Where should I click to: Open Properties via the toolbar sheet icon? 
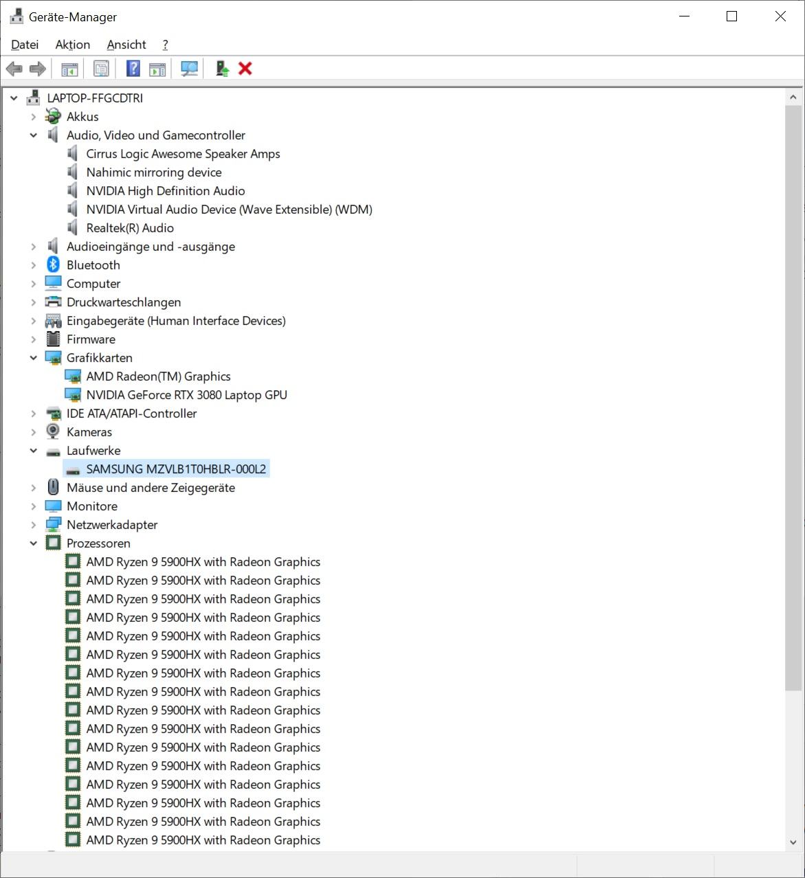pyautogui.click(x=101, y=69)
